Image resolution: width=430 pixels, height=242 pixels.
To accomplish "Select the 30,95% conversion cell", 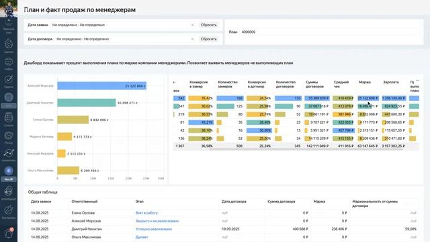I will (x=259, y=130).
